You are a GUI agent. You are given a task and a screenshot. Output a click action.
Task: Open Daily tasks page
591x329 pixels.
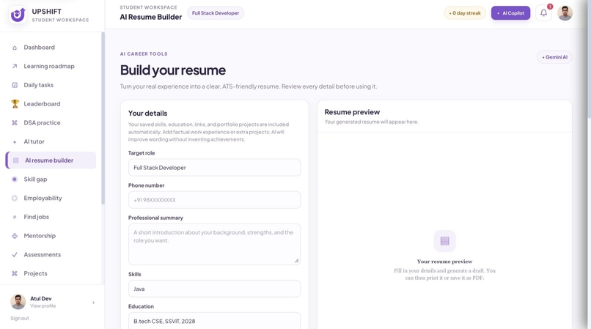[51, 85]
